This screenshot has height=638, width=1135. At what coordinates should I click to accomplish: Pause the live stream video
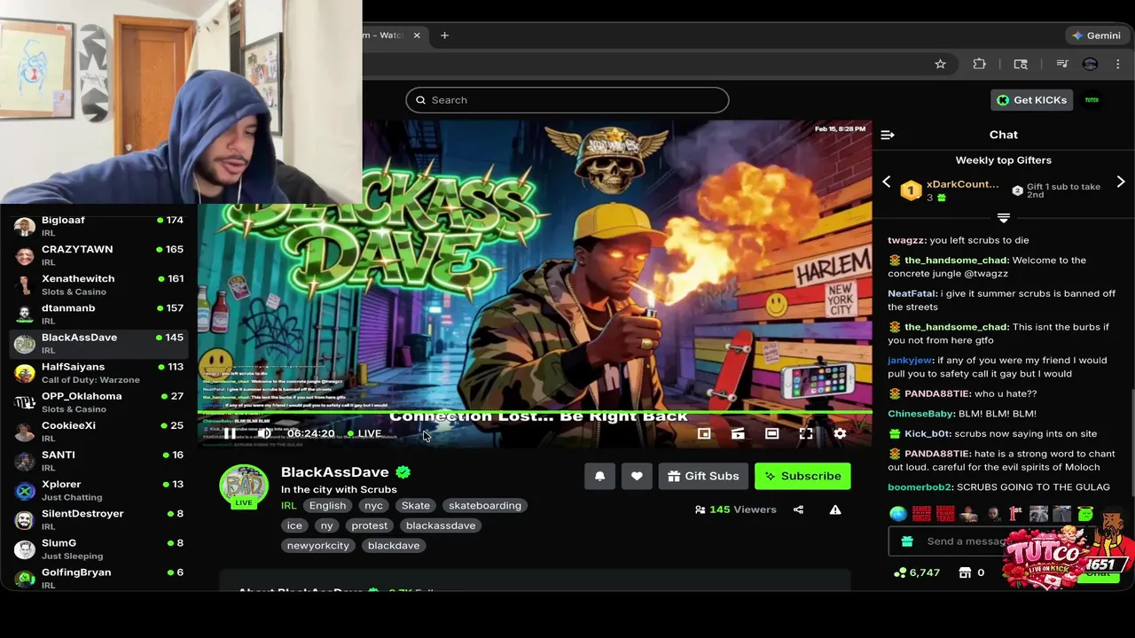(230, 433)
